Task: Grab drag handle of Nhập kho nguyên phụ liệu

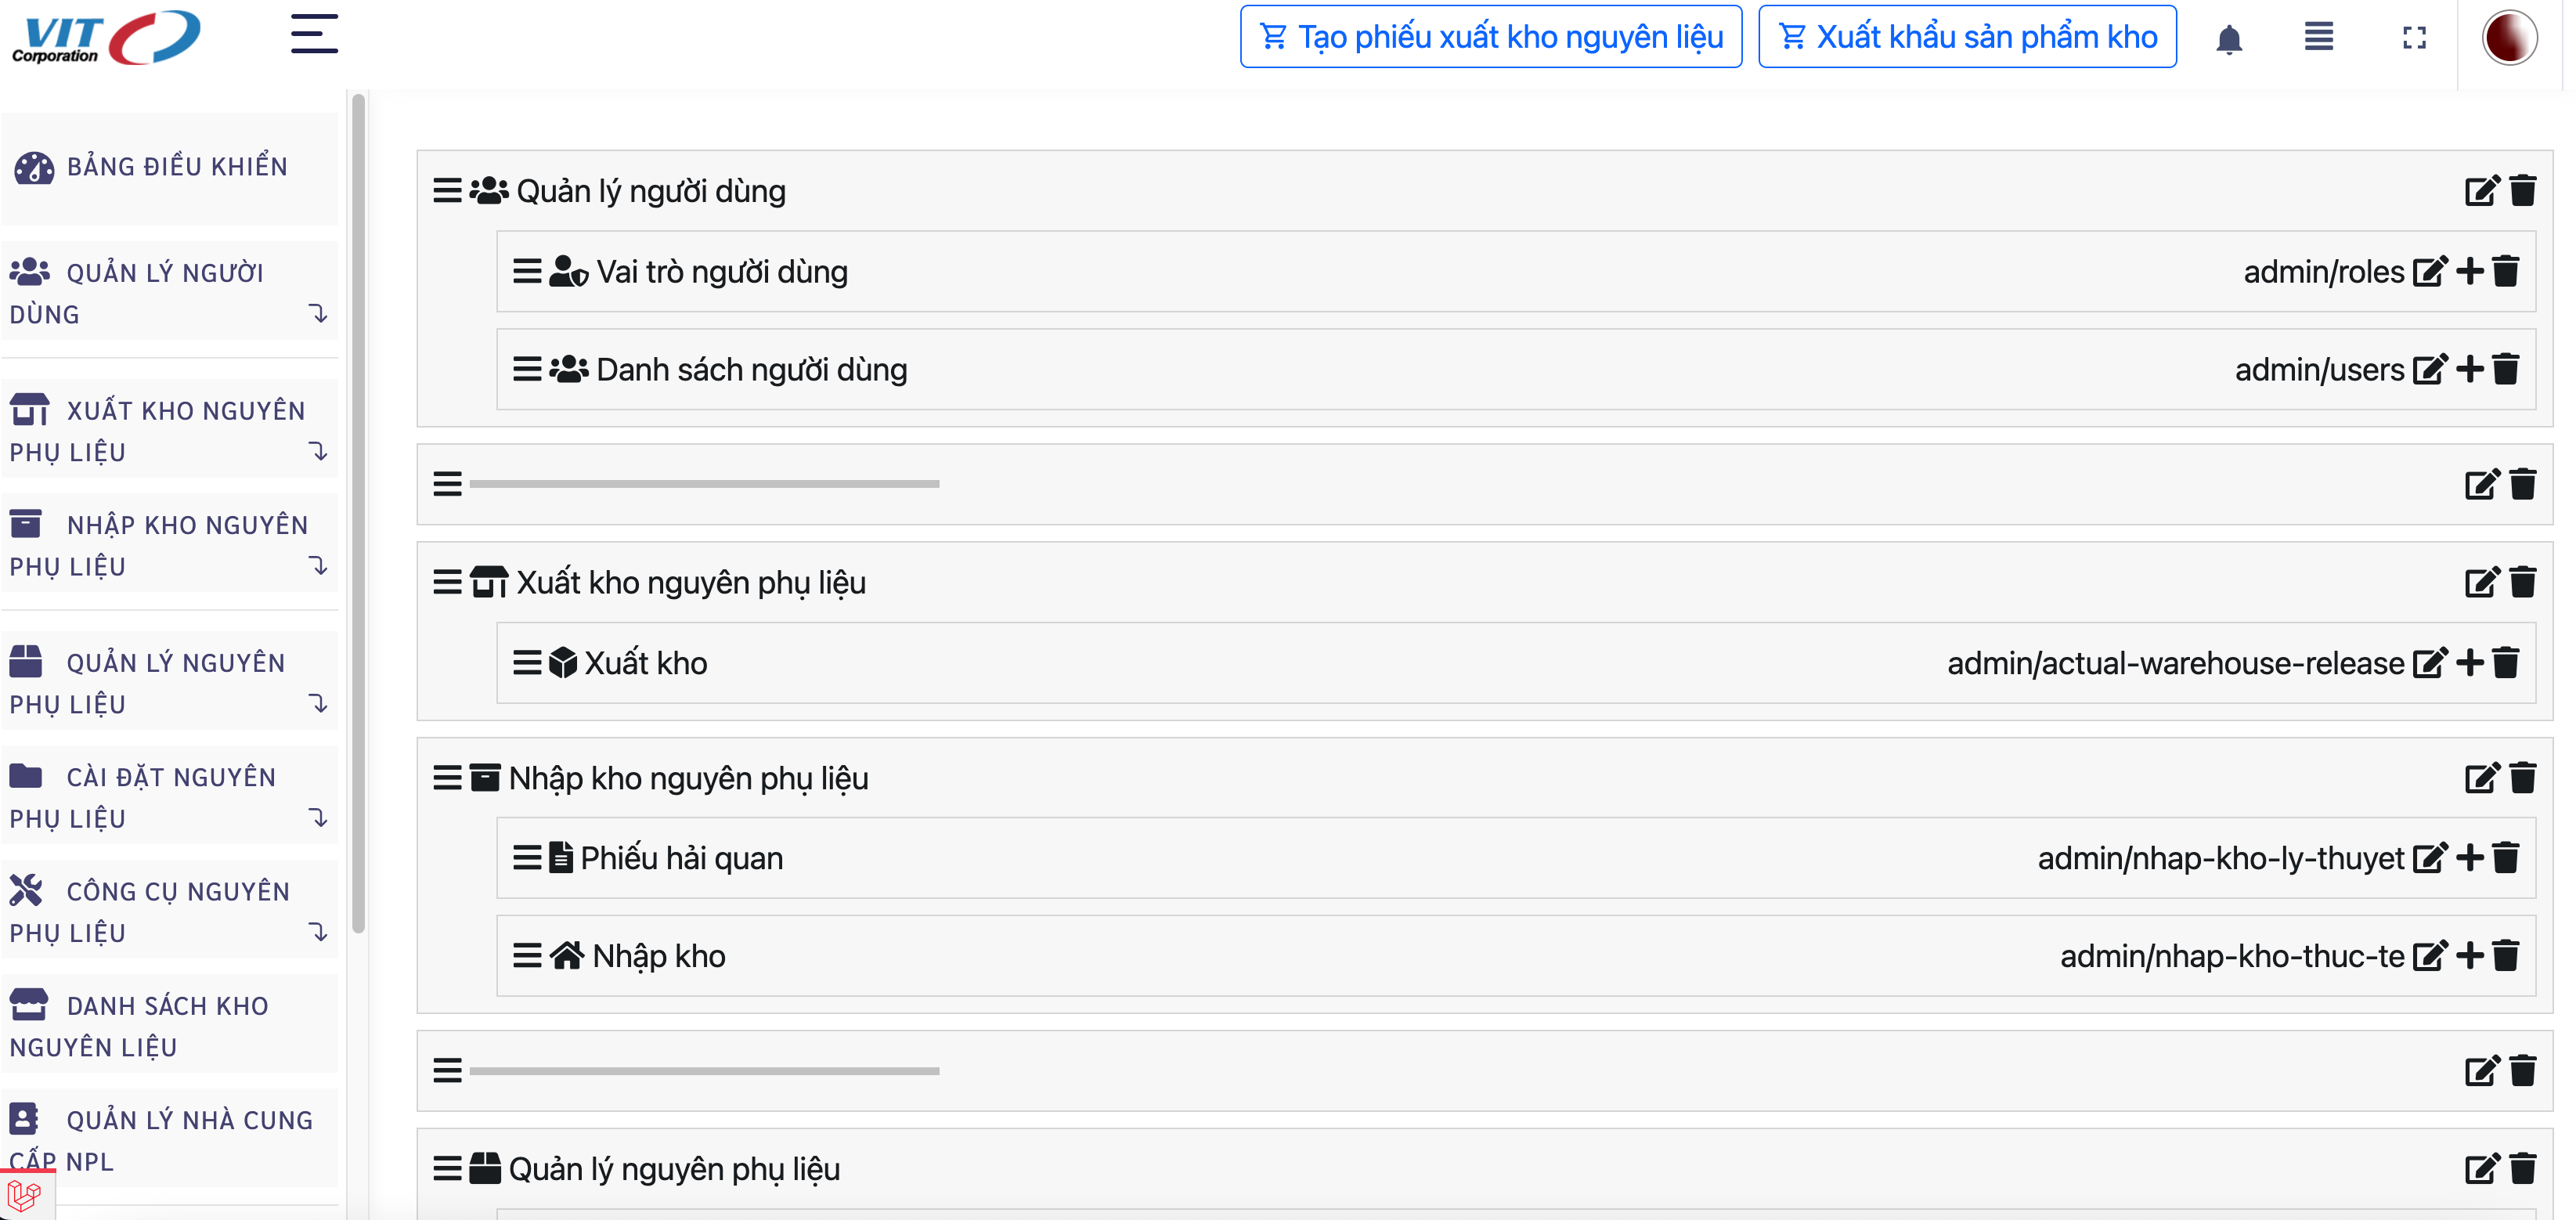Action: click(x=447, y=778)
